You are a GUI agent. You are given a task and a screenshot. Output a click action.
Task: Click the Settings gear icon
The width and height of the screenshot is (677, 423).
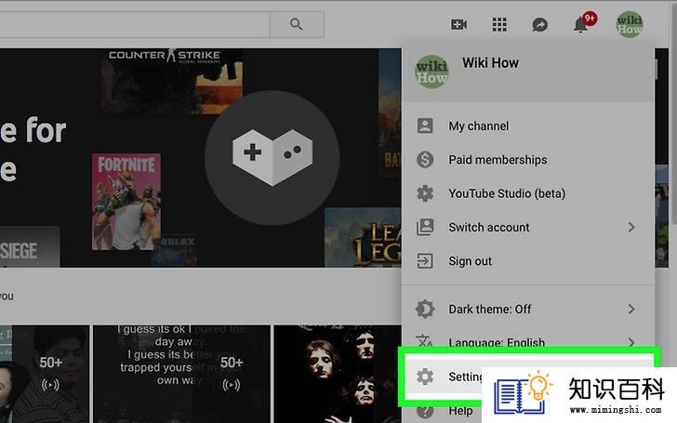point(425,377)
